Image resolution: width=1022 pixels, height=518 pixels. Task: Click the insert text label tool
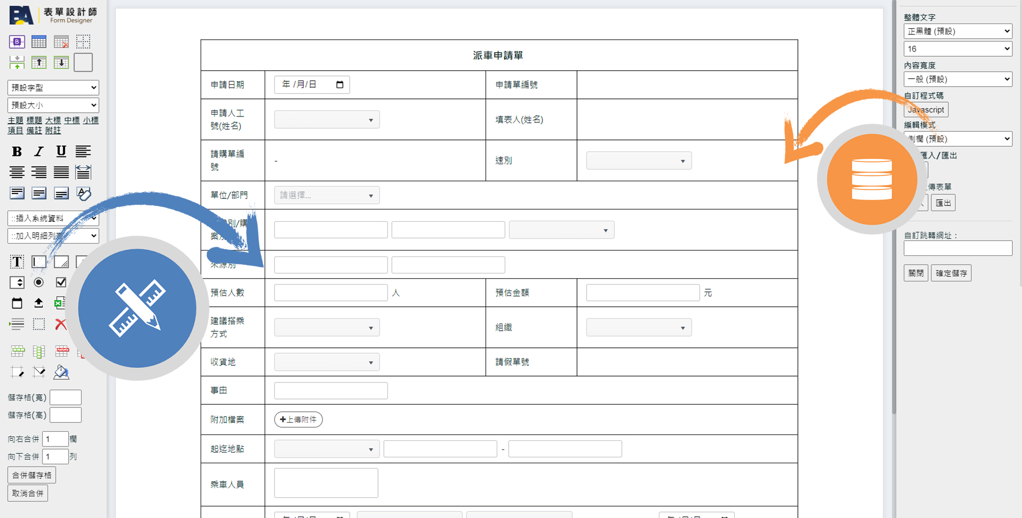click(17, 262)
